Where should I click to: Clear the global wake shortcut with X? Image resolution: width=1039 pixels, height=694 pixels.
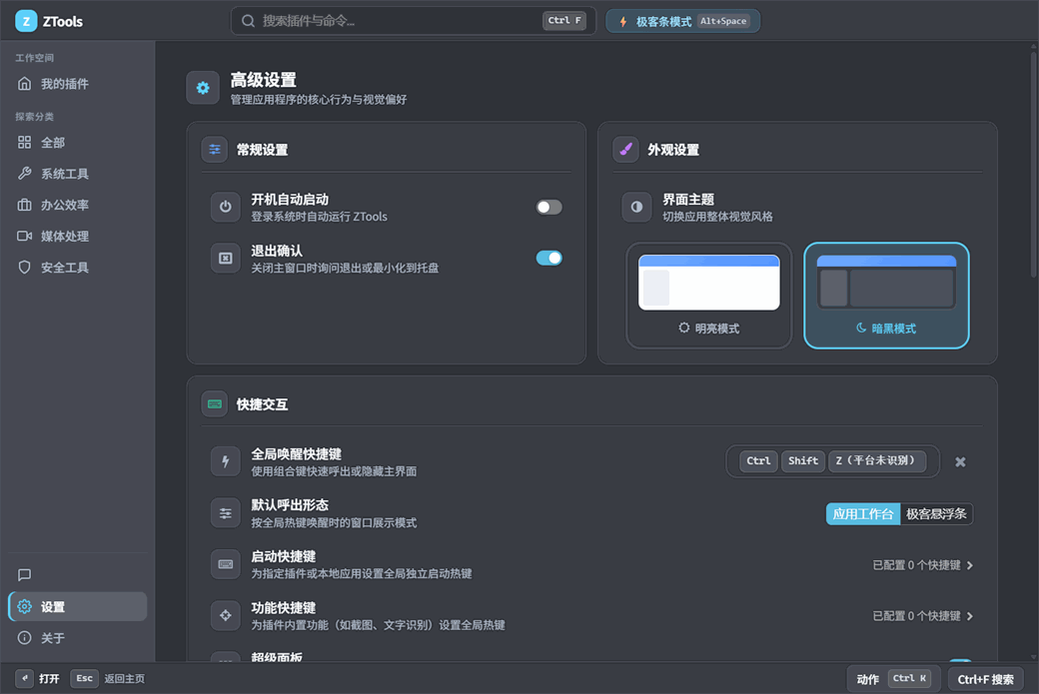click(x=960, y=462)
